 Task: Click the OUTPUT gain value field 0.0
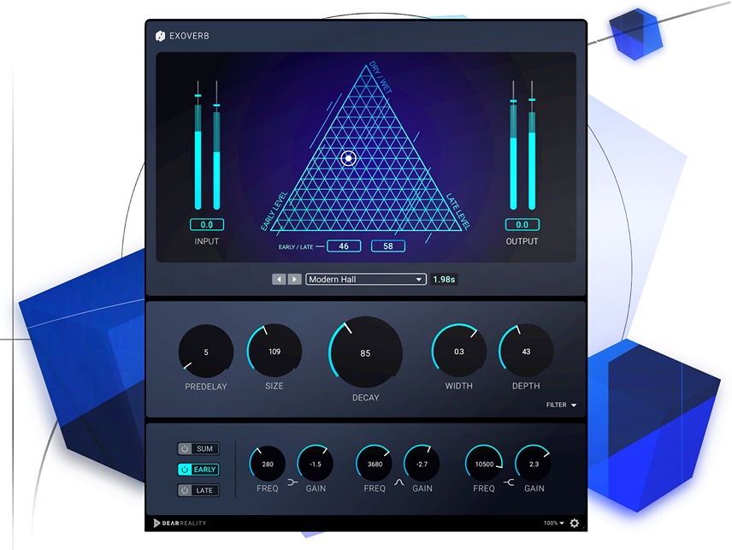(522, 225)
